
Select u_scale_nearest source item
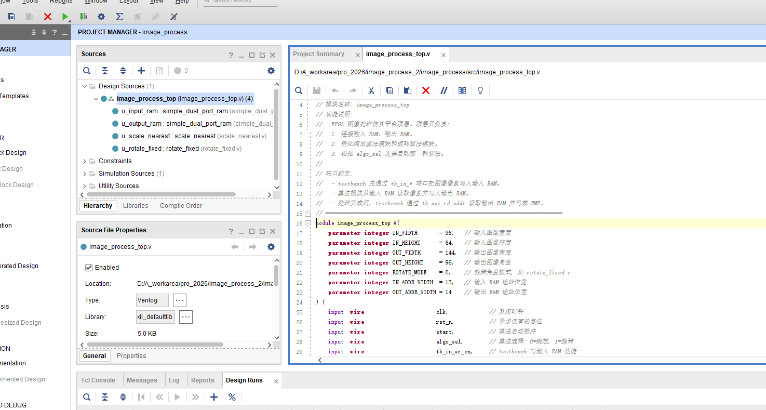click(x=194, y=136)
